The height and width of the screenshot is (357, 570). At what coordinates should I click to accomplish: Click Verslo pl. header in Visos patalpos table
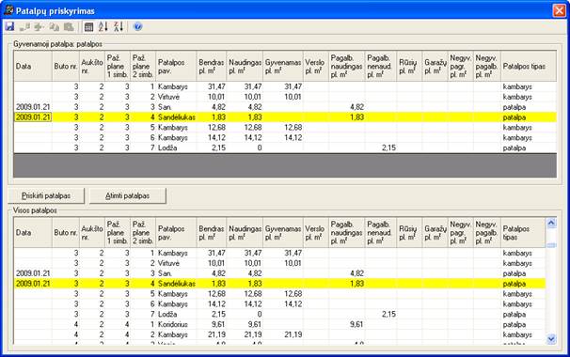316,233
